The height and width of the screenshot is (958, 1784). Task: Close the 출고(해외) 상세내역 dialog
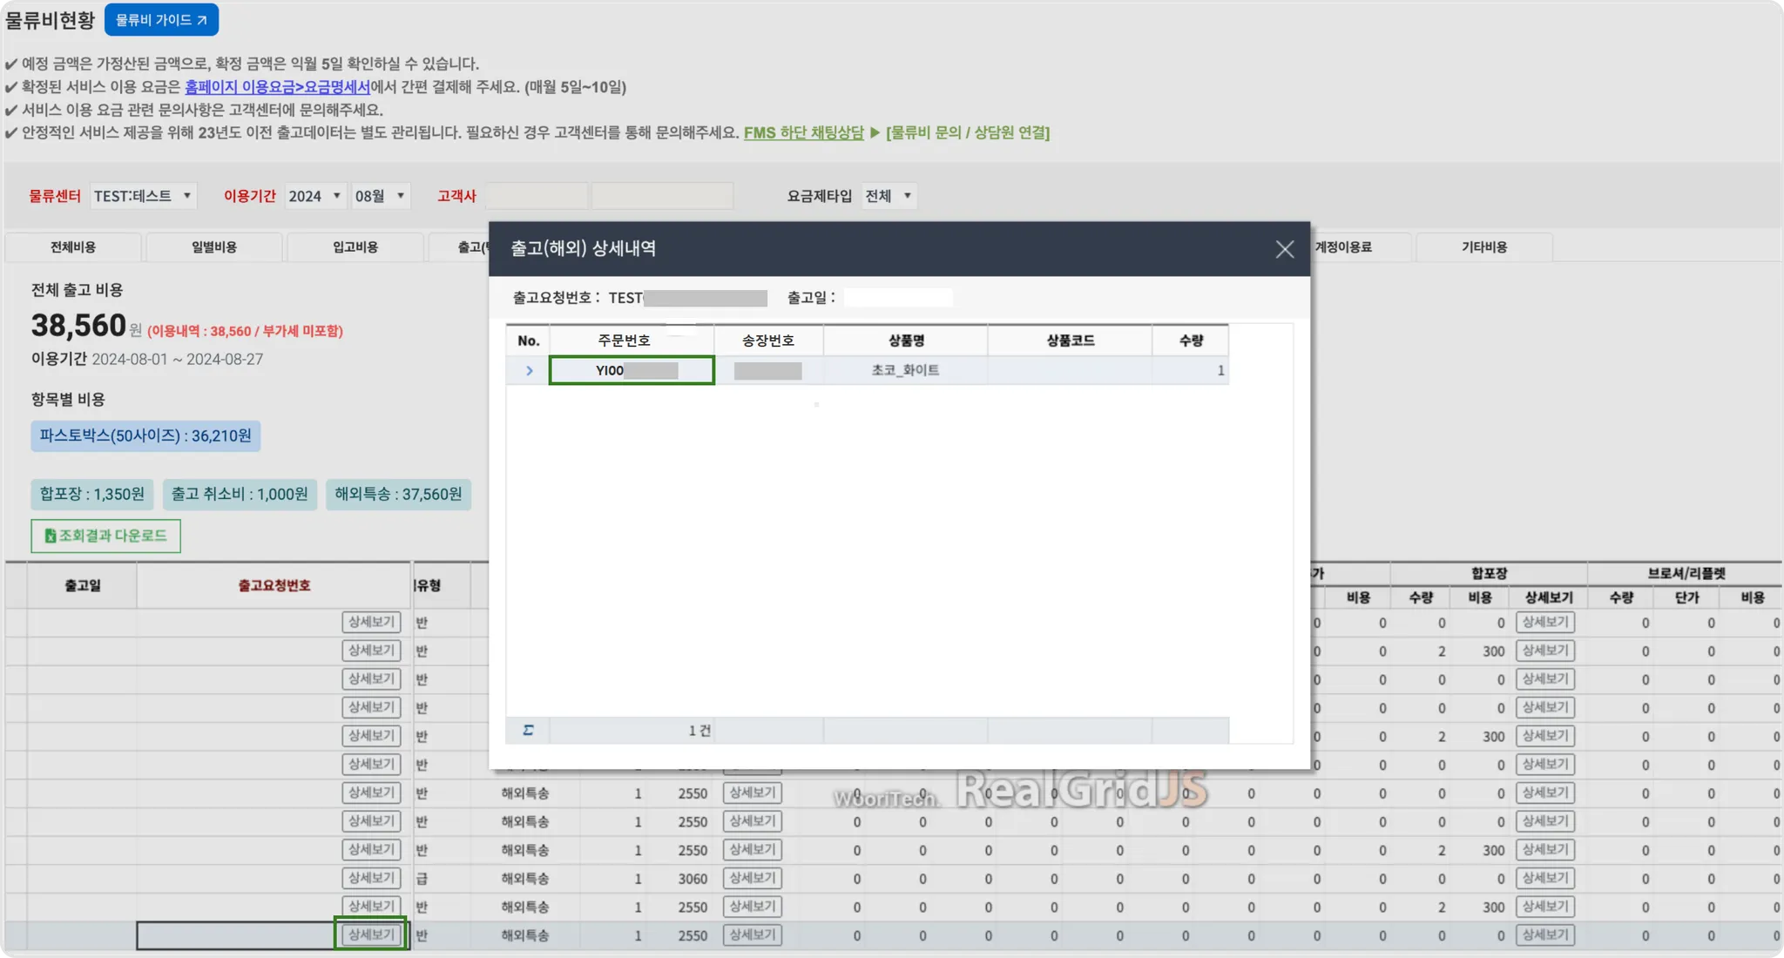tap(1284, 249)
